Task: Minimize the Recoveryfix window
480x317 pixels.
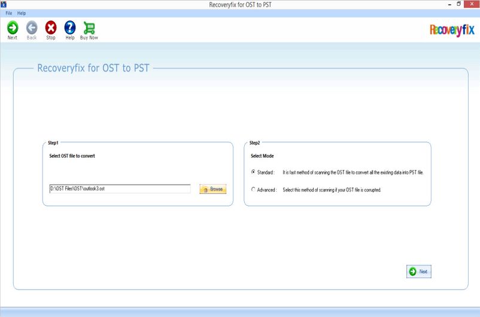Action: coord(449,5)
